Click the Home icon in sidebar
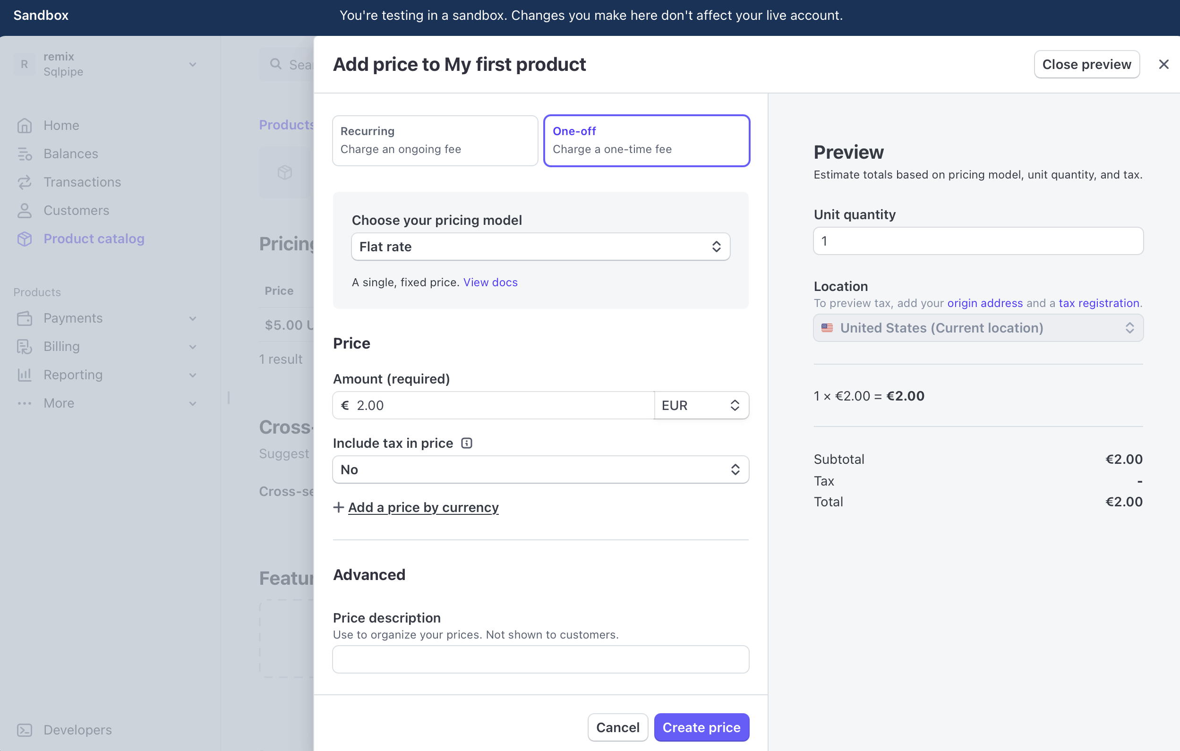 coord(25,126)
